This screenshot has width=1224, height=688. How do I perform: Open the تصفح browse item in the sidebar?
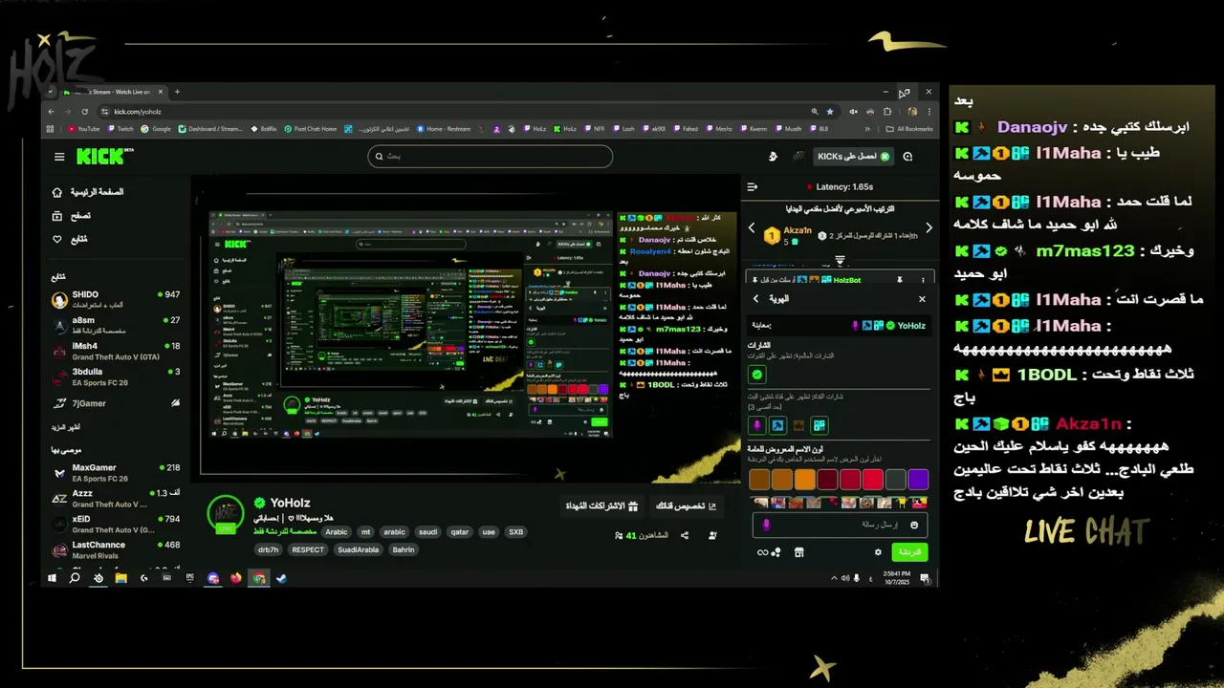pyautogui.click(x=71, y=216)
